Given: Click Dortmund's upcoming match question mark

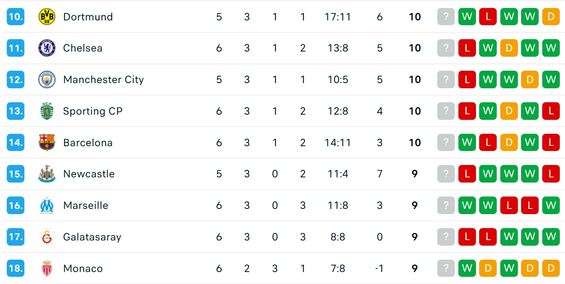Looking at the screenshot, I should point(446,17).
